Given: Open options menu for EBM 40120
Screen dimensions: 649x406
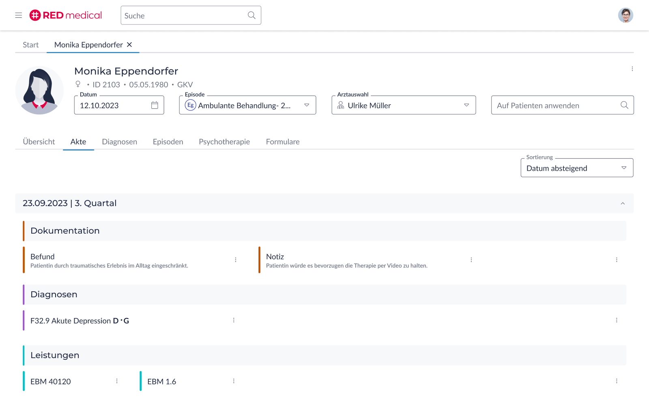Looking at the screenshot, I should click(117, 381).
